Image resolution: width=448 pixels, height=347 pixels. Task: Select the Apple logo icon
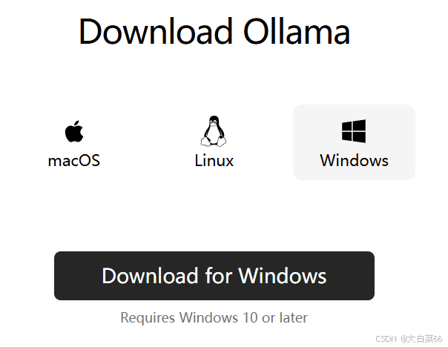(74, 131)
